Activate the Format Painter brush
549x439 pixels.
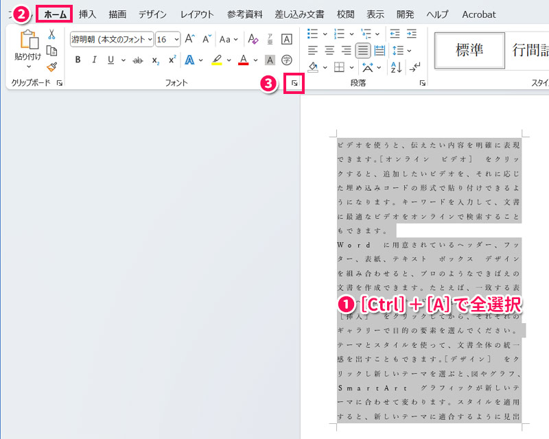(x=52, y=67)
